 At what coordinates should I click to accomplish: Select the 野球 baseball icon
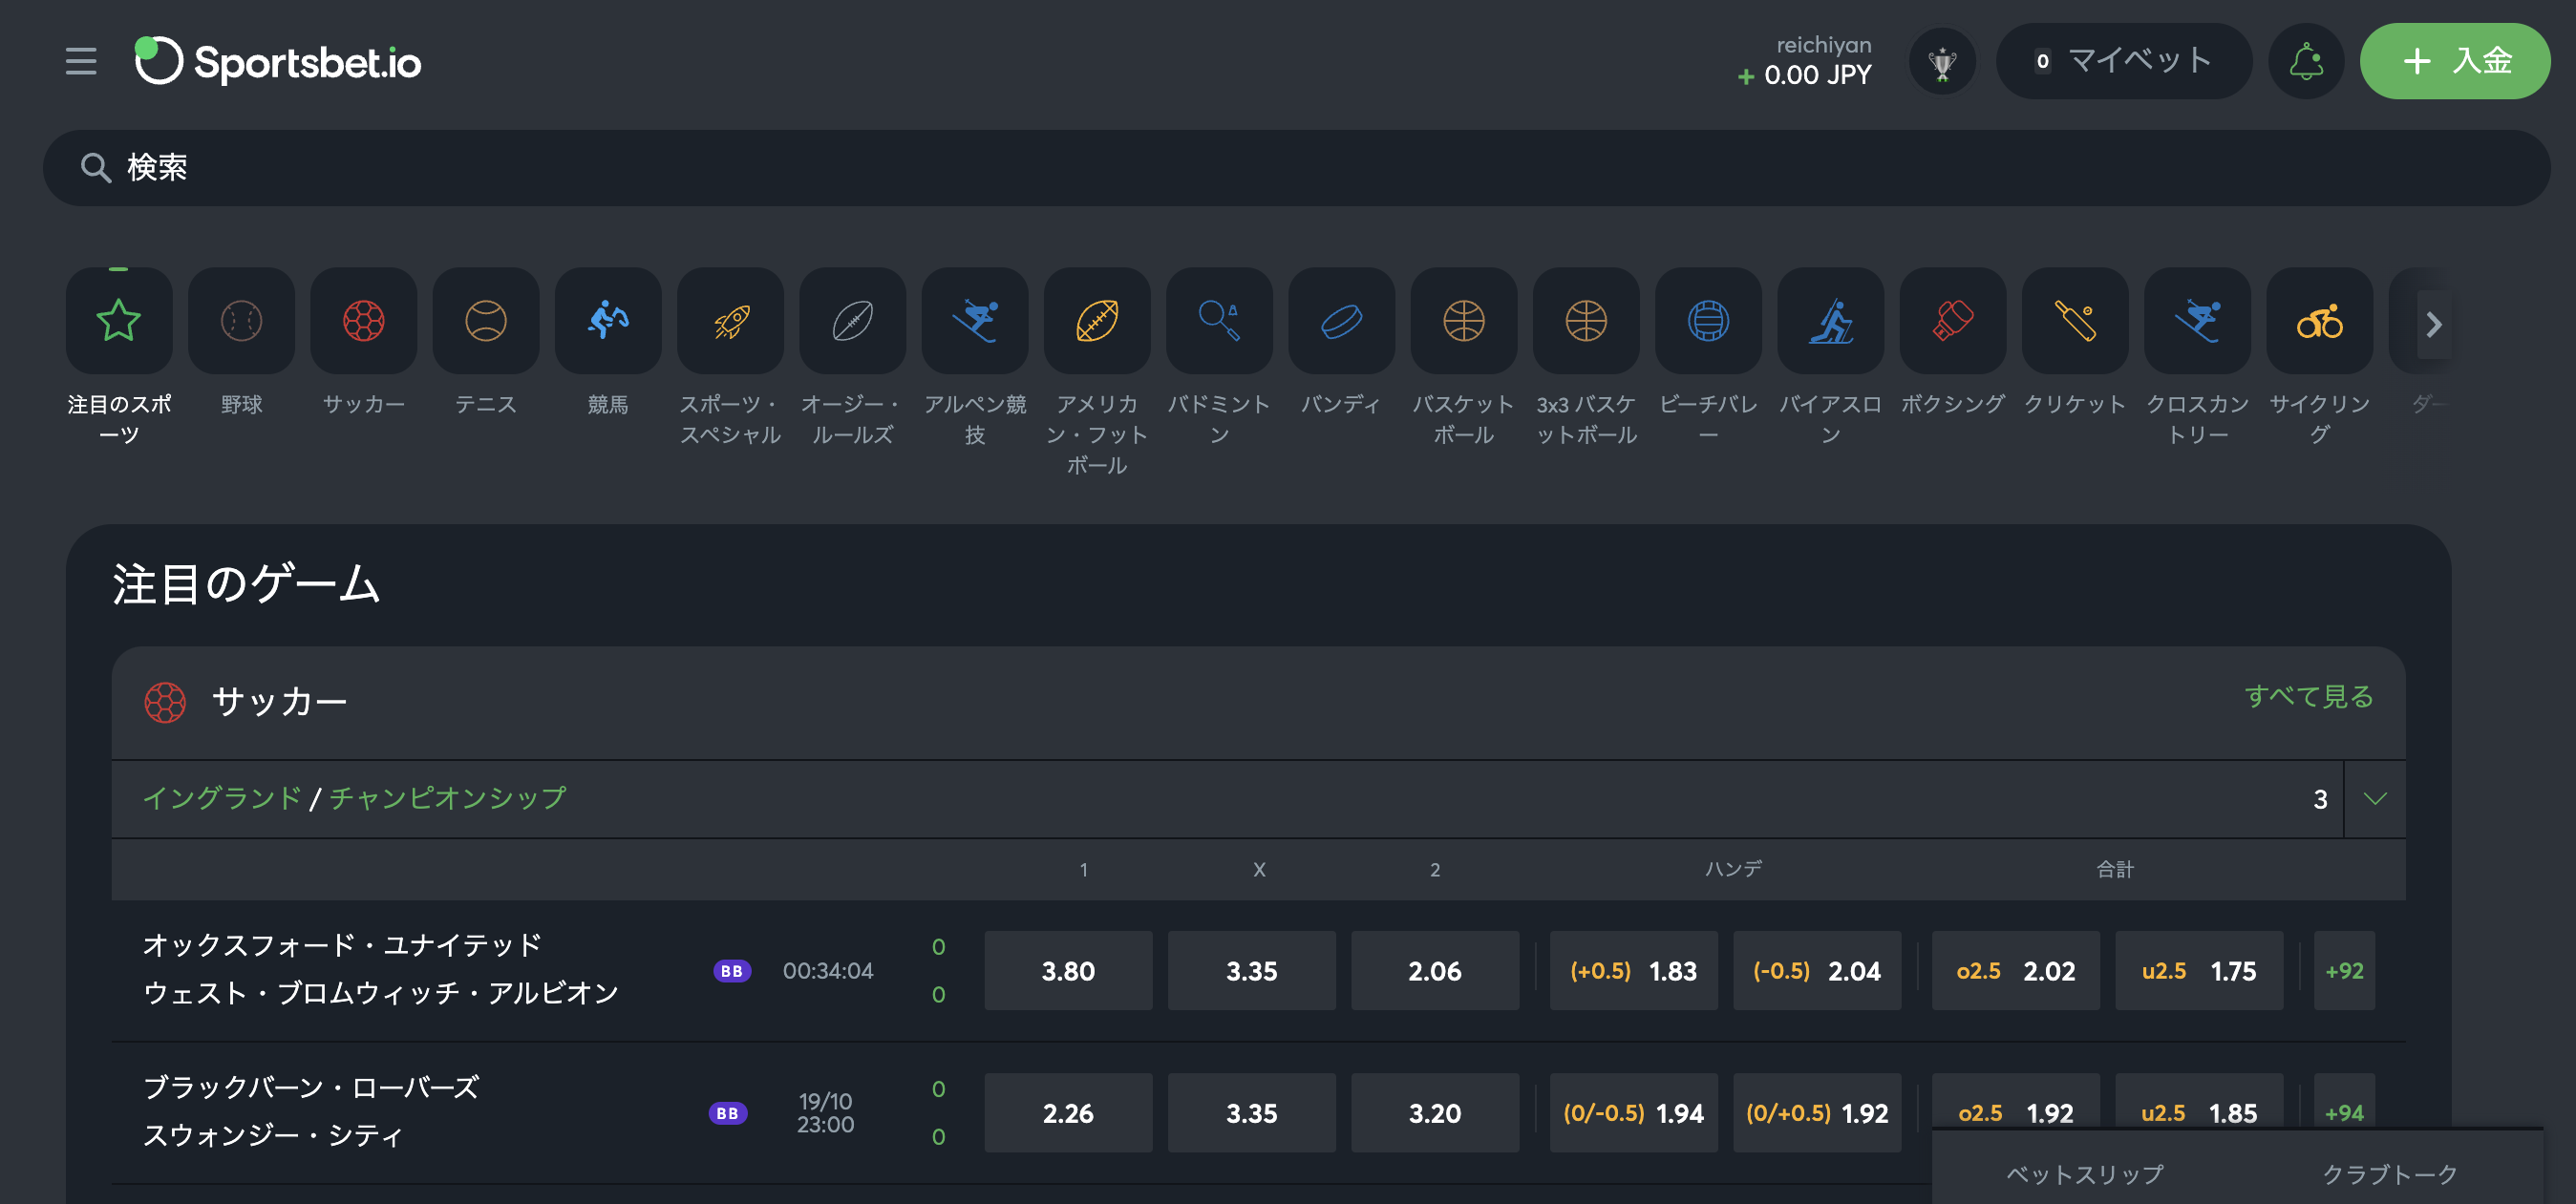[x=241, y=321]
